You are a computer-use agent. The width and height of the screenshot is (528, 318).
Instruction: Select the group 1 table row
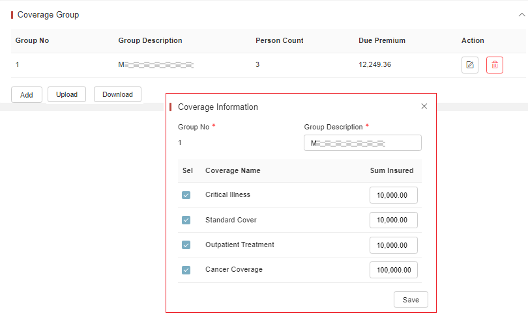coord(269,65)
